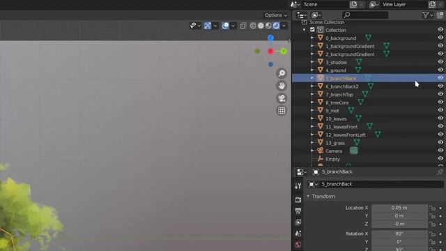
Task: Collapse the Collection tree arrow
Action: pos(304,30)
